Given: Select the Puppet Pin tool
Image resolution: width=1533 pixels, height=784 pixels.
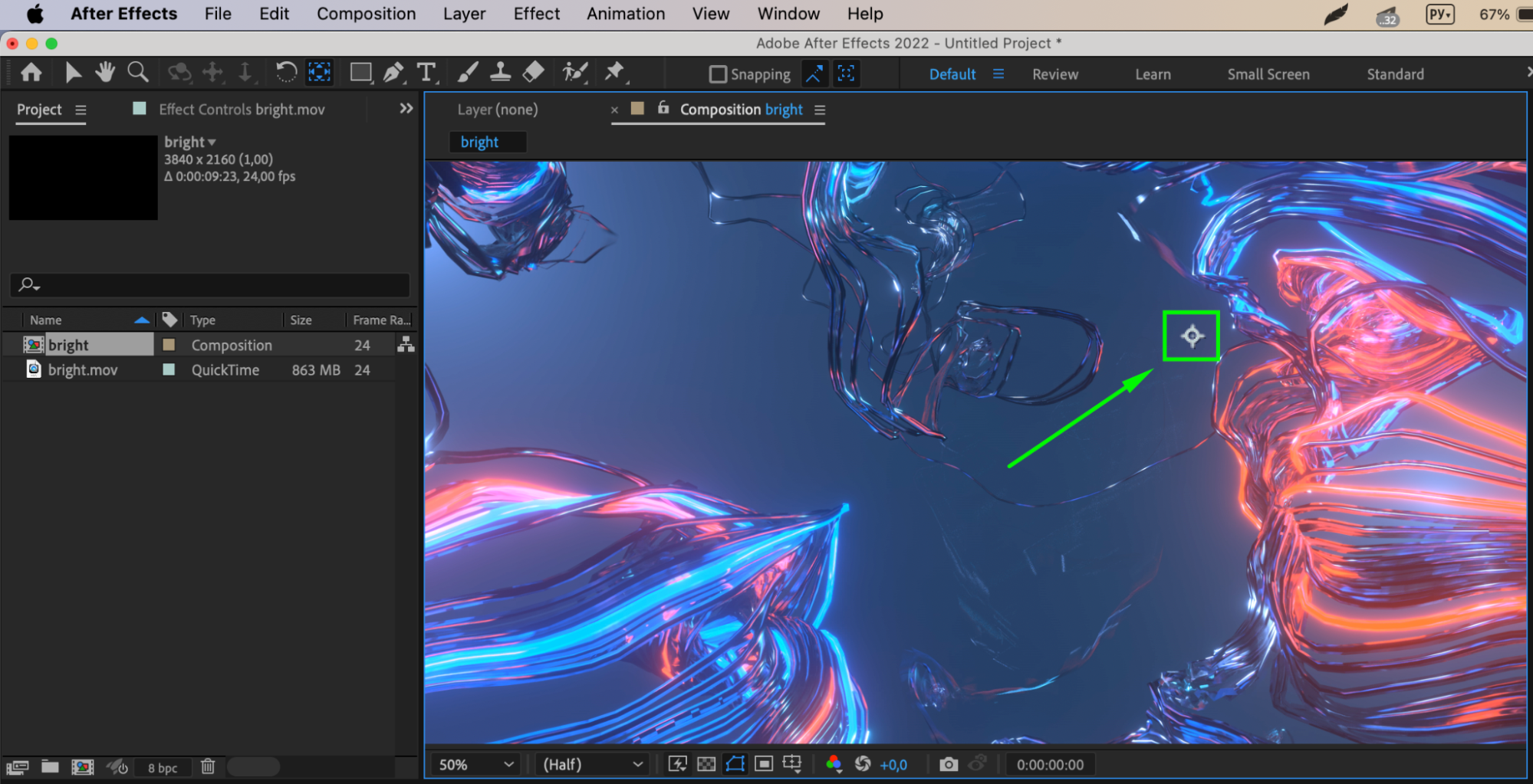Looking at the screenshot, I should pos(614,73).
